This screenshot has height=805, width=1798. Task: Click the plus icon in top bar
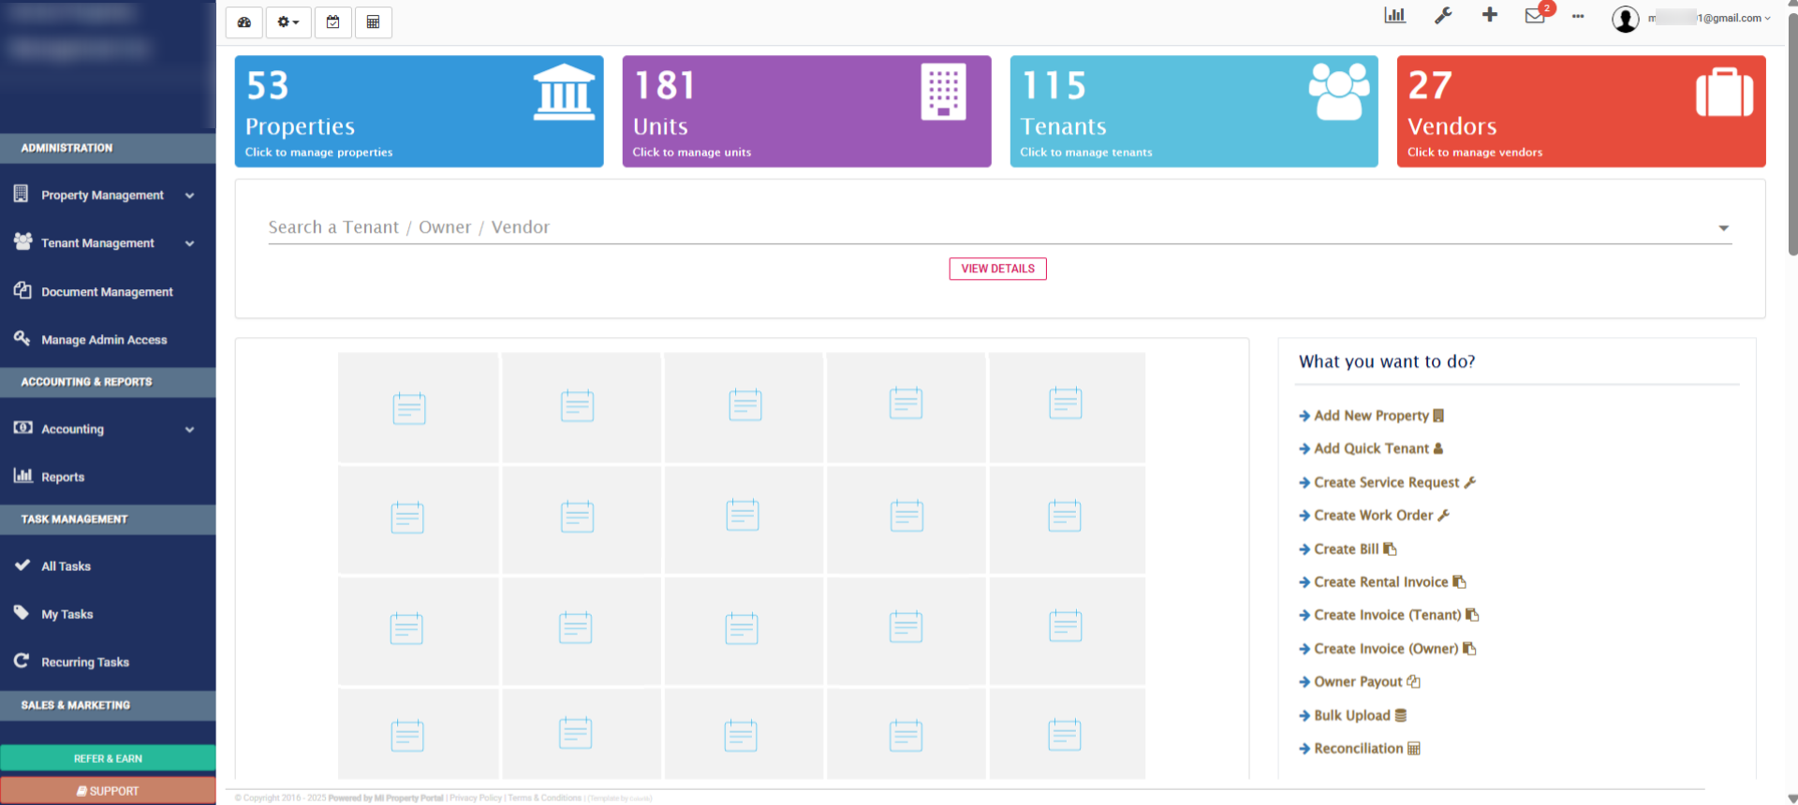(x=1489, y=15)
